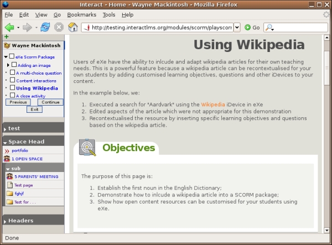The height and width of the screenshot is (245, 332).
Task: Click the Done status bar text
Action: pyautogui.click(x=12, y=238)
